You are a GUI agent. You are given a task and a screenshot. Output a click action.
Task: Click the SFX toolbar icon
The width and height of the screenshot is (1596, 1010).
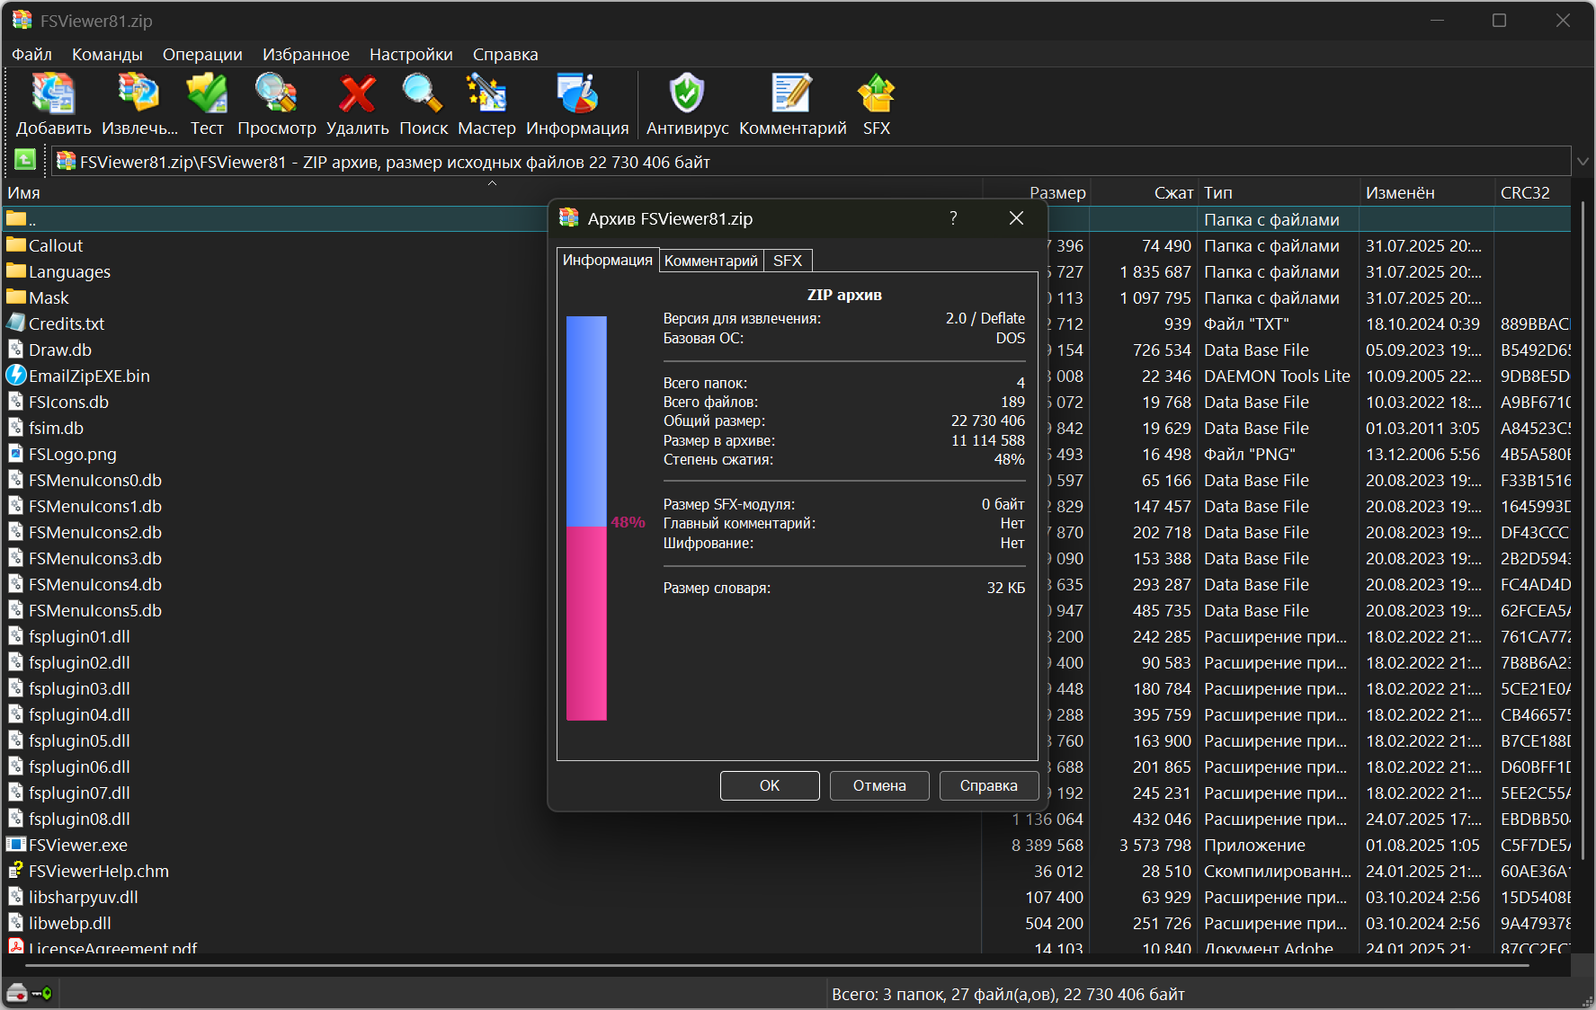[876, 94]
